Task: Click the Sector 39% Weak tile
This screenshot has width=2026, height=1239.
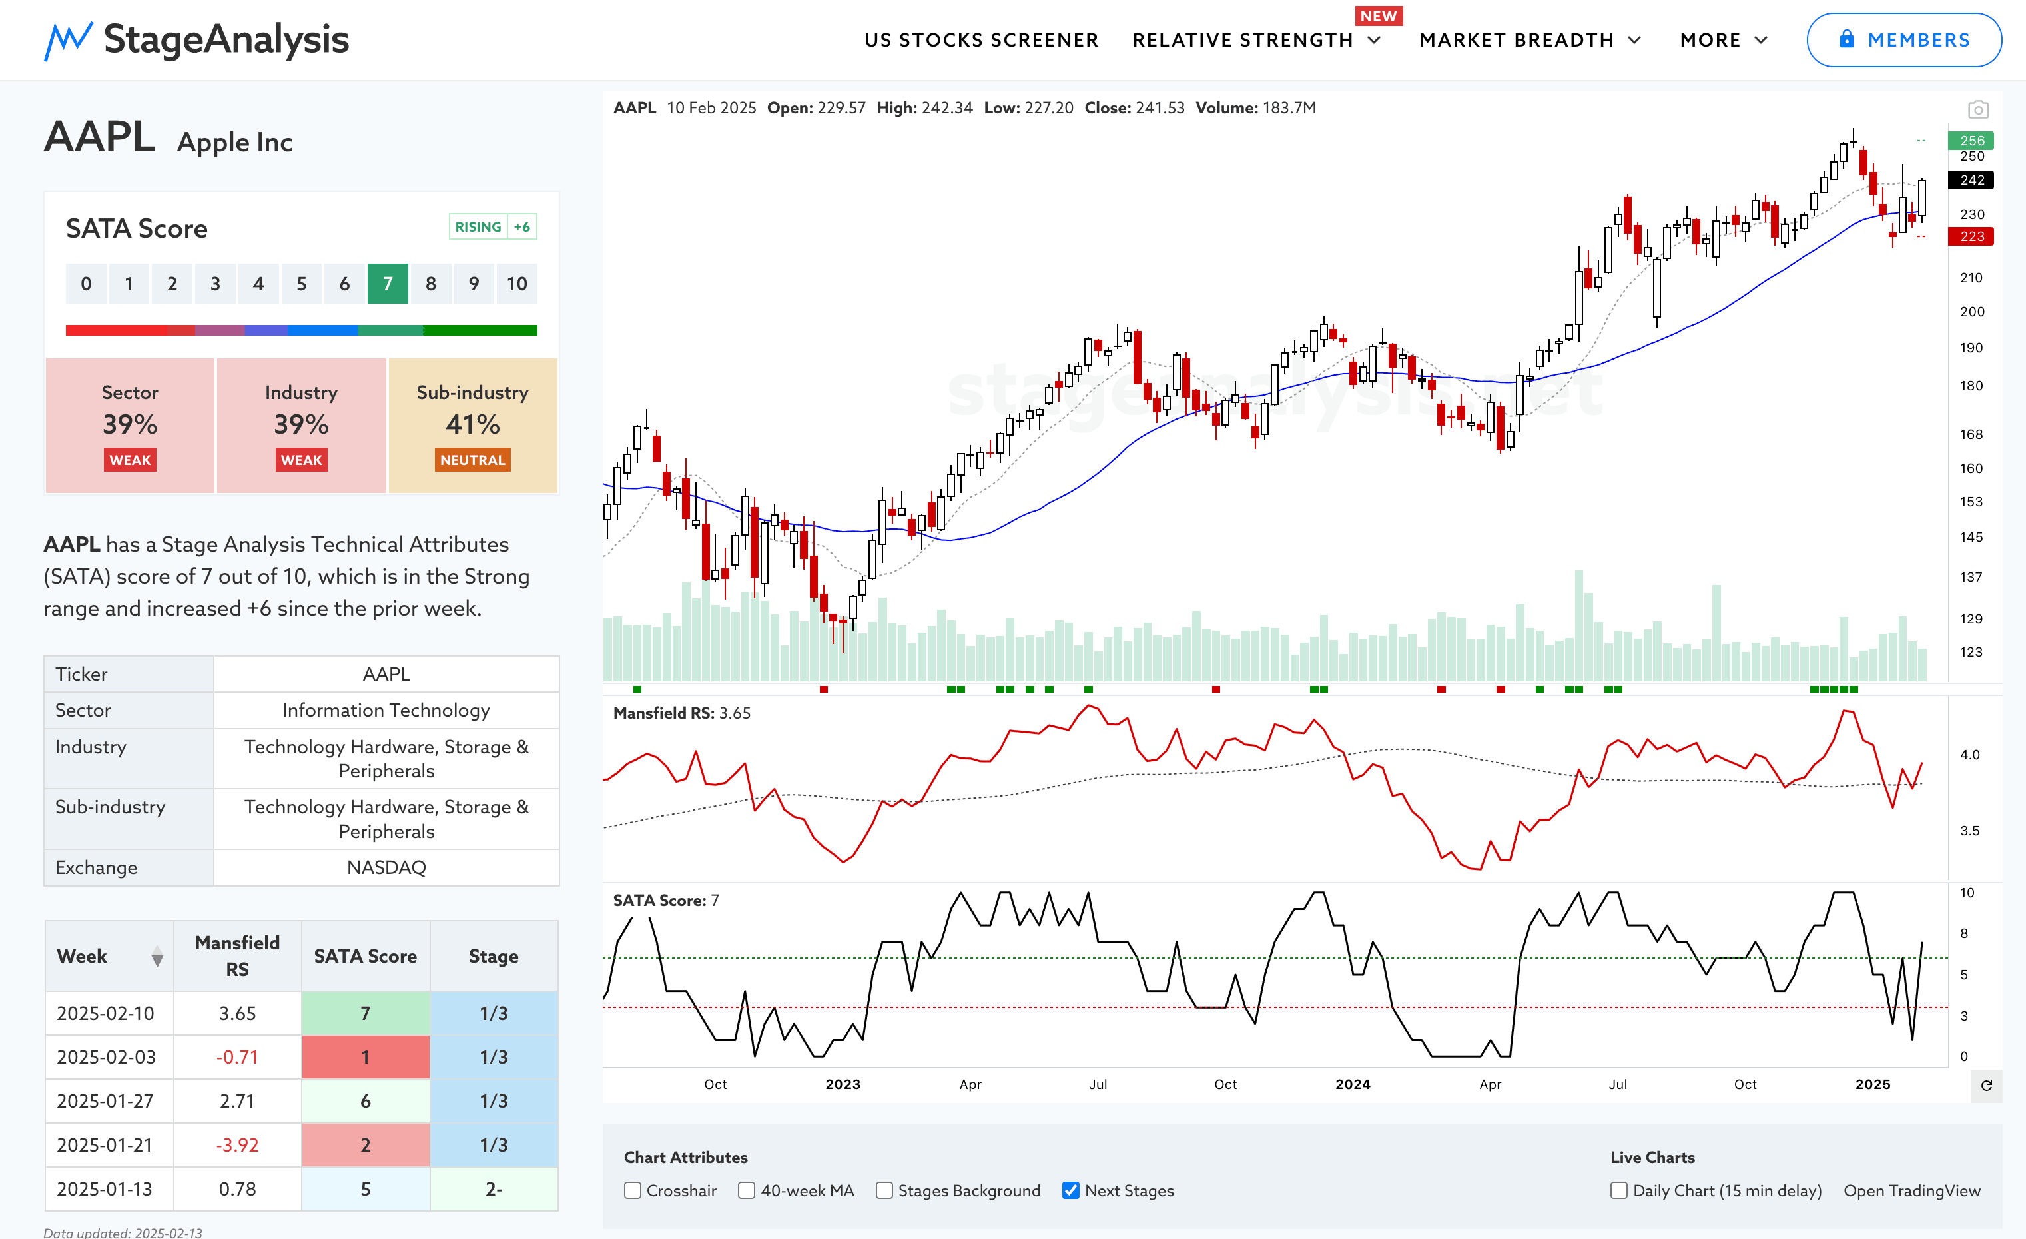Action: click(x=130, y=425)
